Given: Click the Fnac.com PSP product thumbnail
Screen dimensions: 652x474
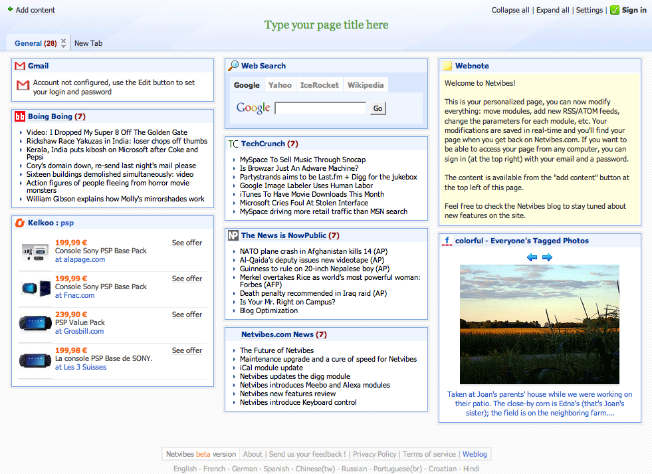Looking at the screenshot, I should point(36,288).
